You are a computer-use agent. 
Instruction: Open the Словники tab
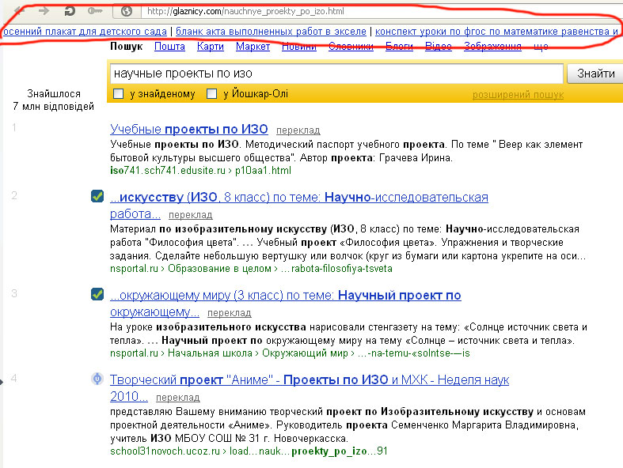point(351,47)
